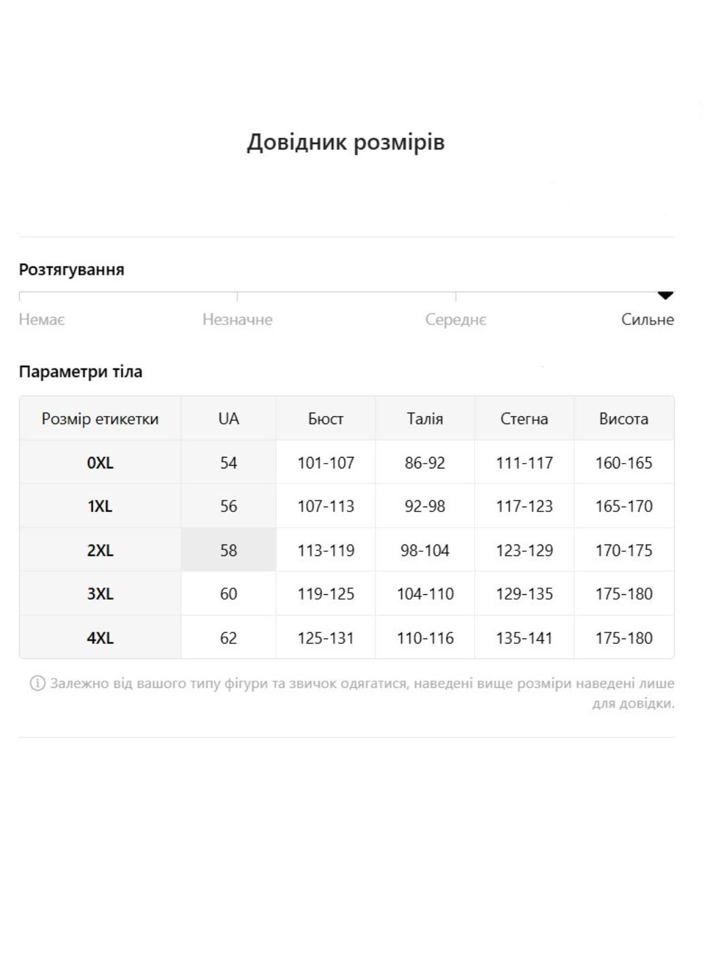Select the 'Середнє' stretch level label
704x979 pixels.
[456, 320]
